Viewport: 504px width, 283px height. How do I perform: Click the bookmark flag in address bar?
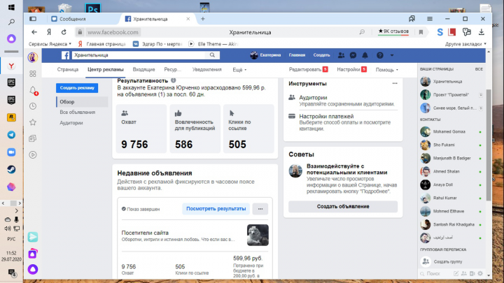pos(421,32)
